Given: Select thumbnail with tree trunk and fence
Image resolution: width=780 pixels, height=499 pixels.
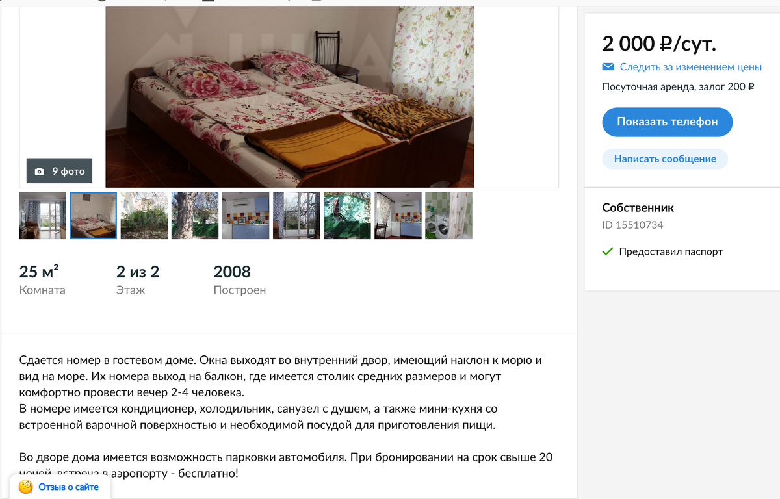Looking at the screenshot, I should point(195,216).
